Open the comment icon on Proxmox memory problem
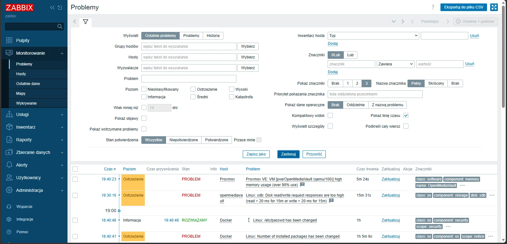The width and height of the screenshot is (507, 244). 302,185
